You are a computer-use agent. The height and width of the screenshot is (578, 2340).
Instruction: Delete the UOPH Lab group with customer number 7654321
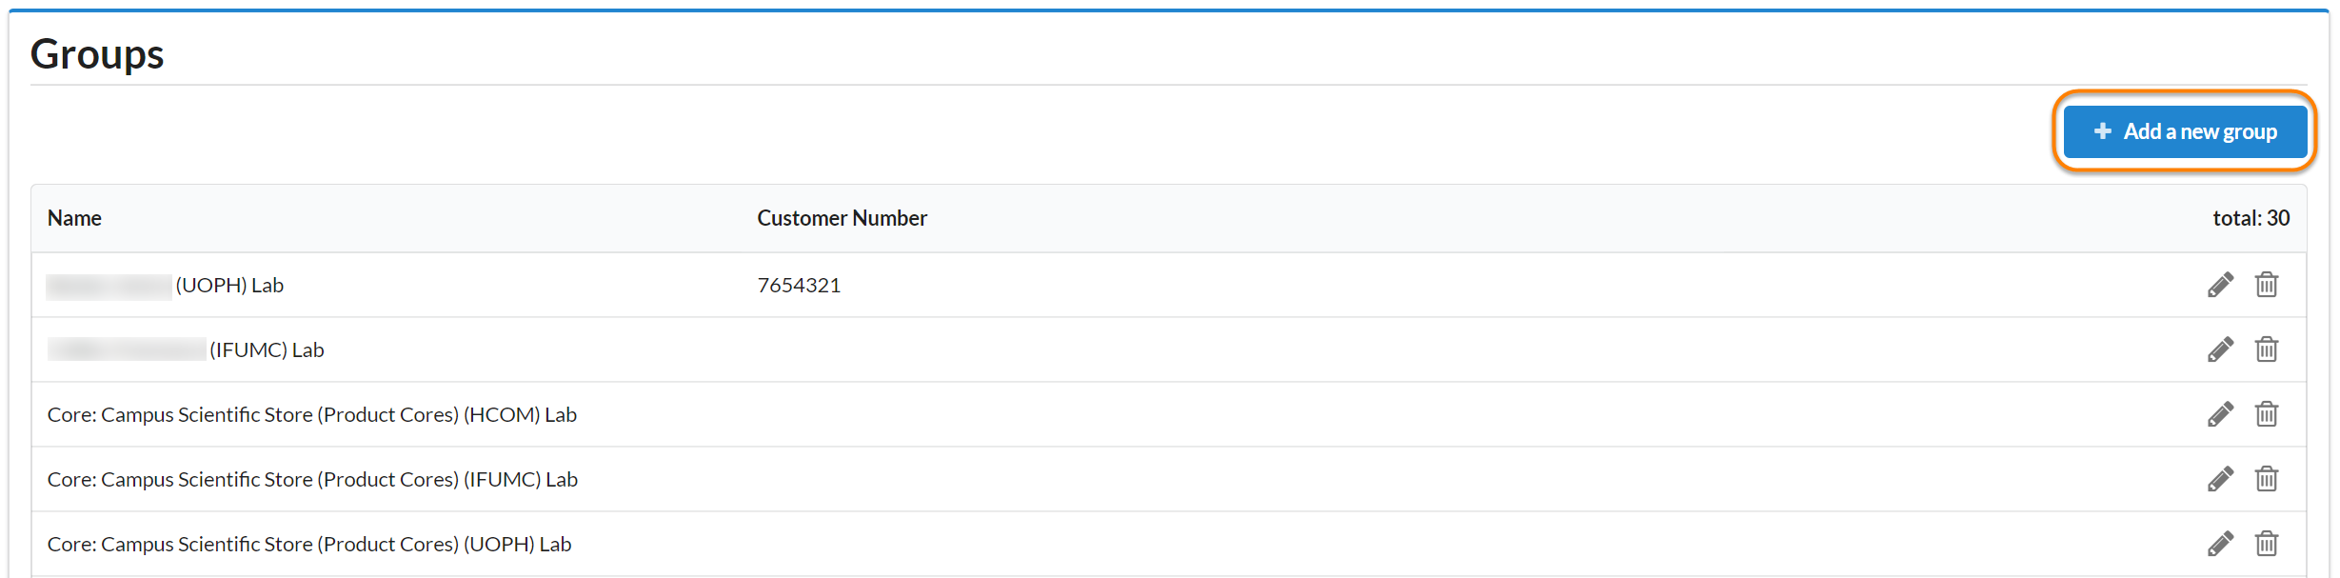[2266, 285]
